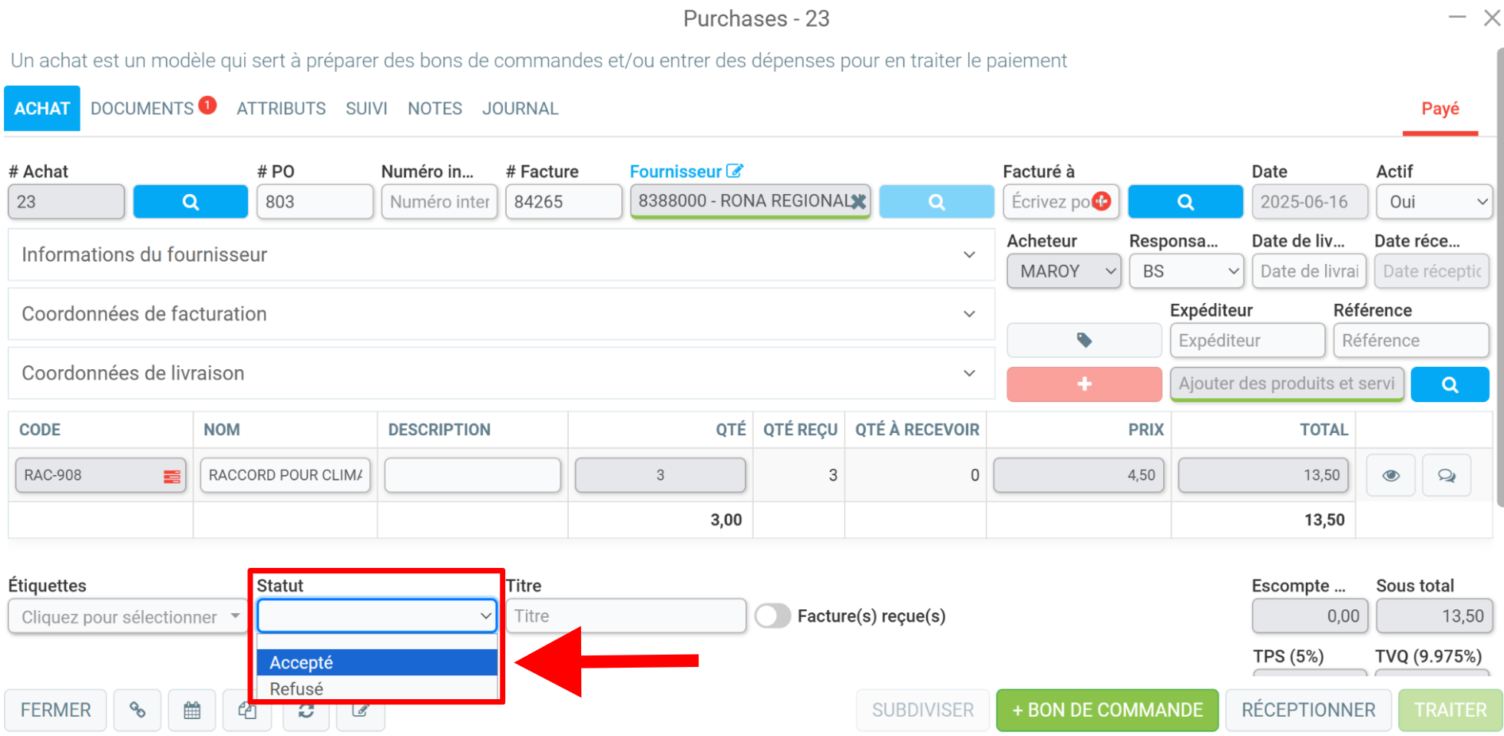Click the Référence input field

point(1411,340)
